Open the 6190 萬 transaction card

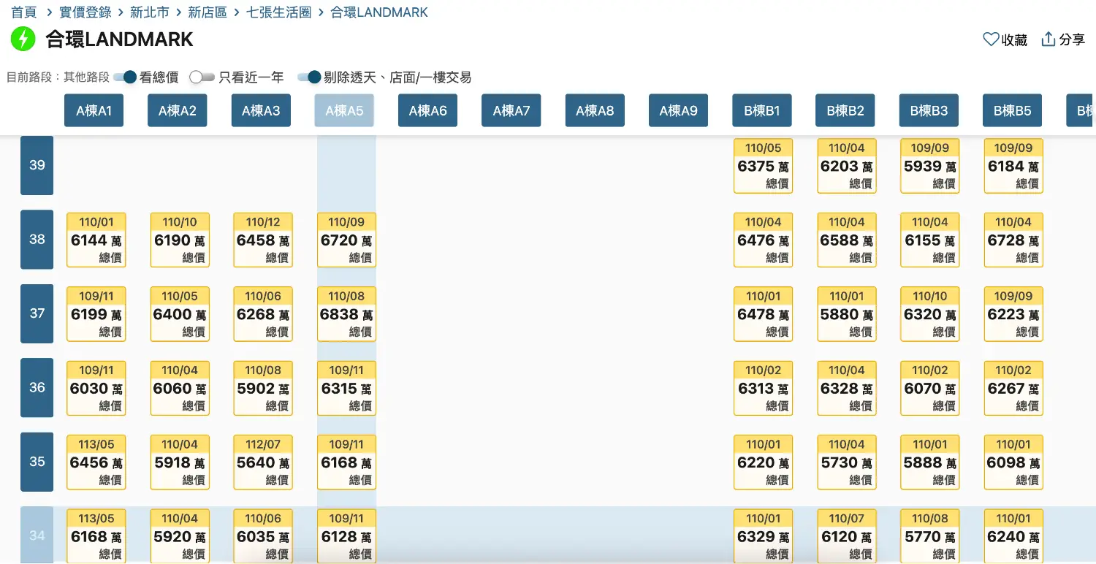tap(180, 240)
